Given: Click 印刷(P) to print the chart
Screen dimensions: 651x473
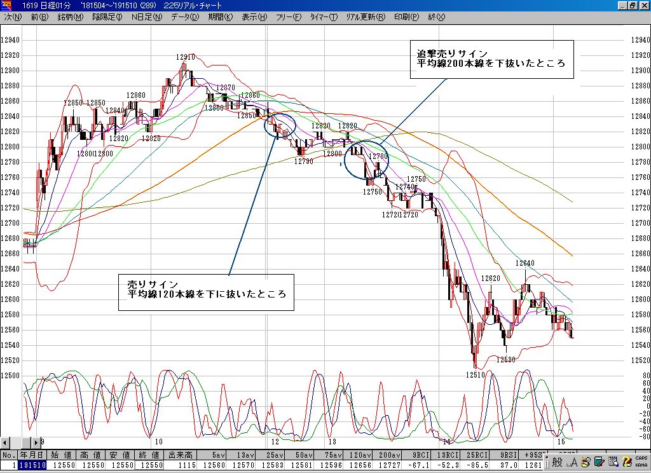Looking at the screenshot, I should (x=406, y=17).
